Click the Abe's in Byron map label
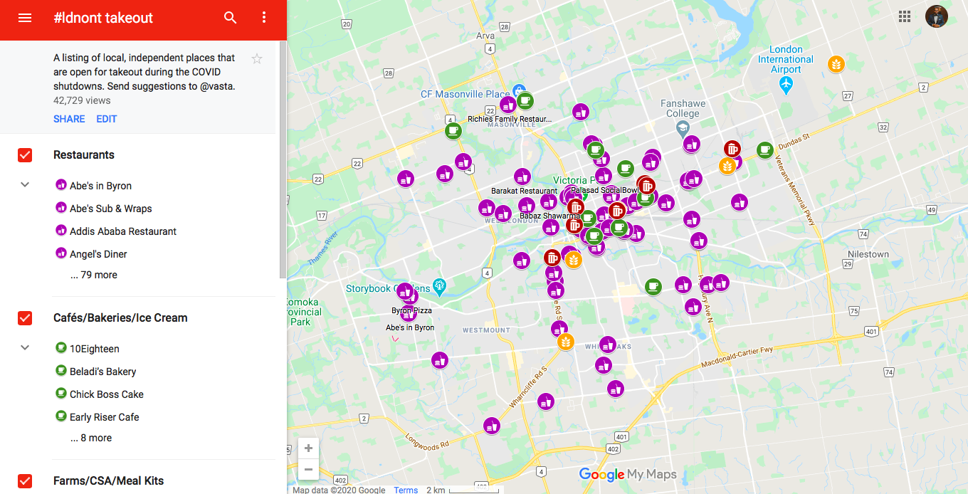968x494 pixels. pos(410,327)
